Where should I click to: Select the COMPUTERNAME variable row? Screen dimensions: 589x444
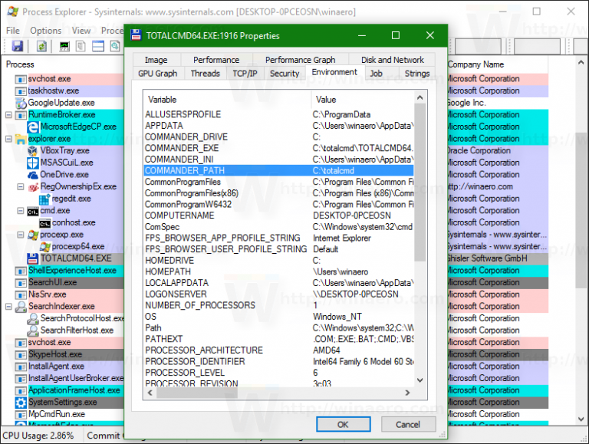[x=278, y=215]
